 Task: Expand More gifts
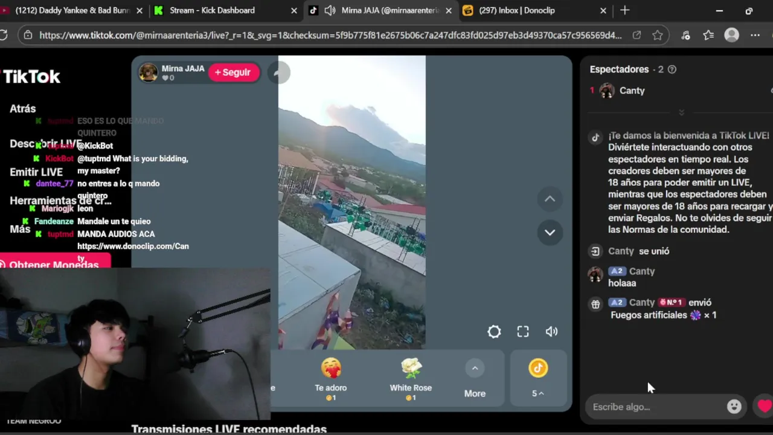coord(475,379)
